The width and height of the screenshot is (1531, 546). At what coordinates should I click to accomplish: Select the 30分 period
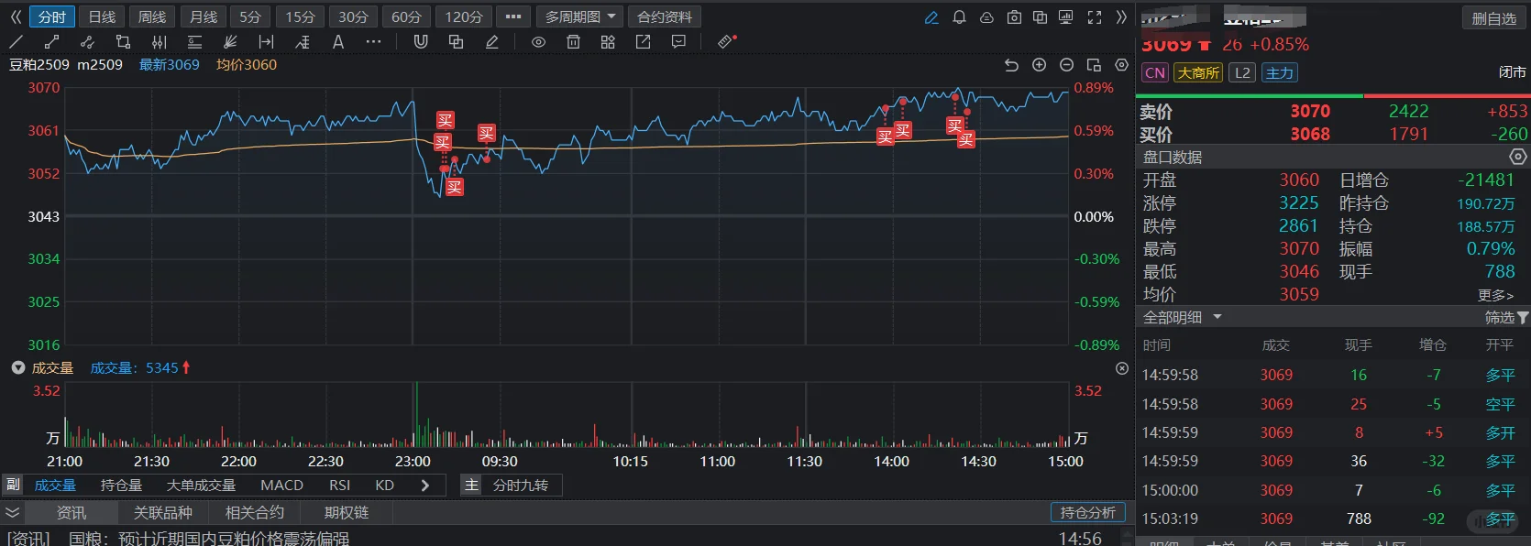pyautogui.click(x=353, y=17)
